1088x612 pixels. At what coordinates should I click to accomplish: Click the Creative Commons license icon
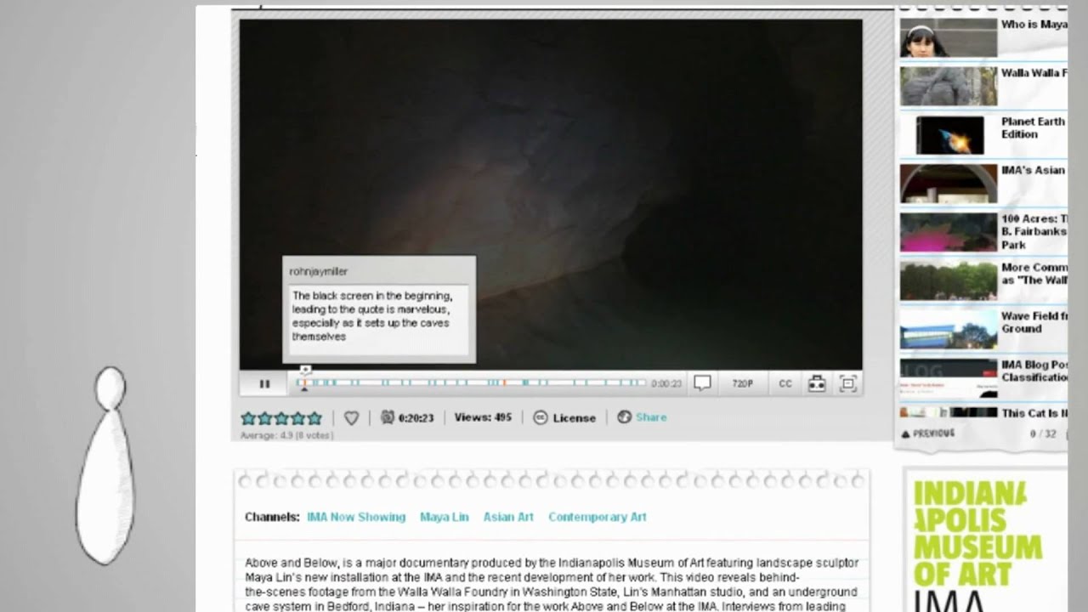[540, 417]
